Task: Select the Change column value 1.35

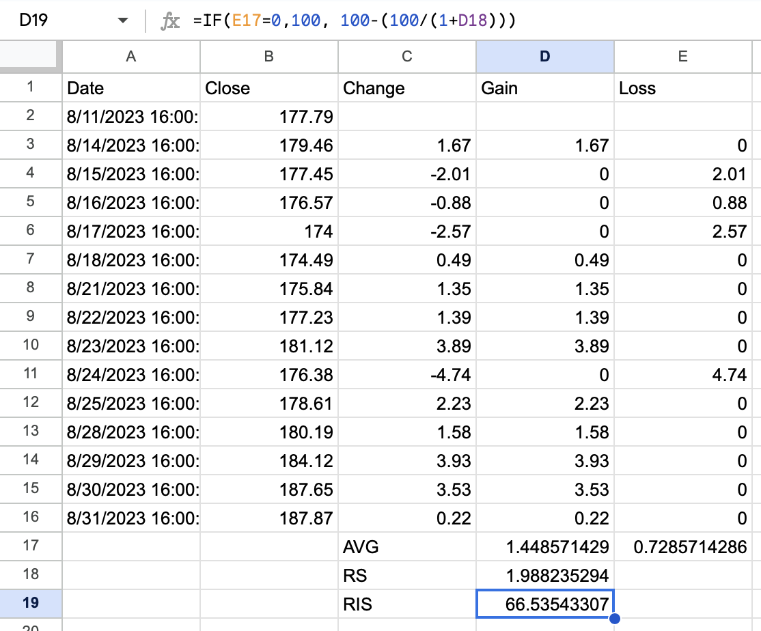Action: click(x=406, y=289)
